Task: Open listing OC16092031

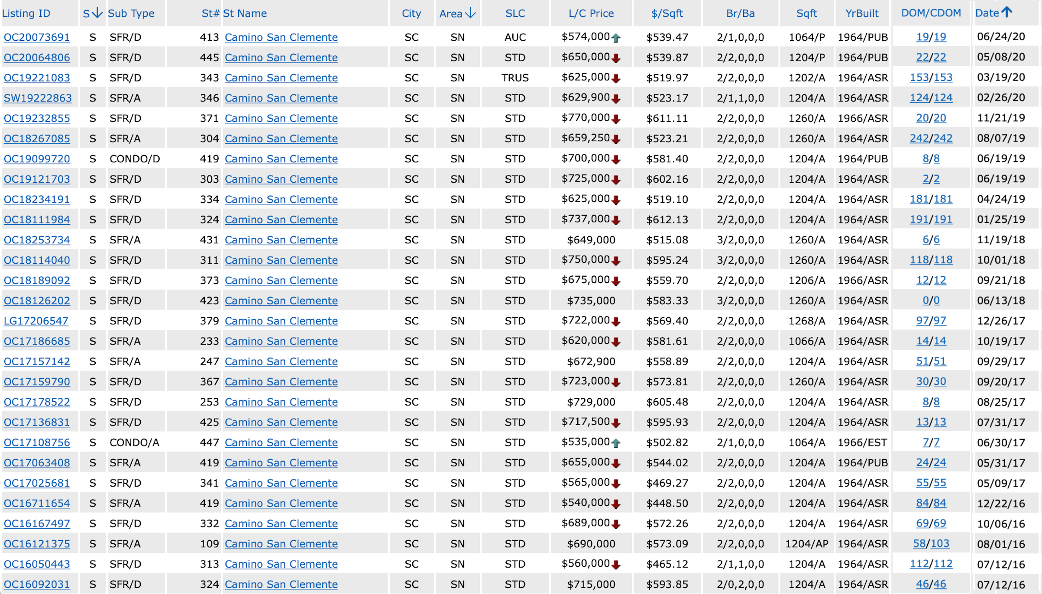Action: pos(37,584)
